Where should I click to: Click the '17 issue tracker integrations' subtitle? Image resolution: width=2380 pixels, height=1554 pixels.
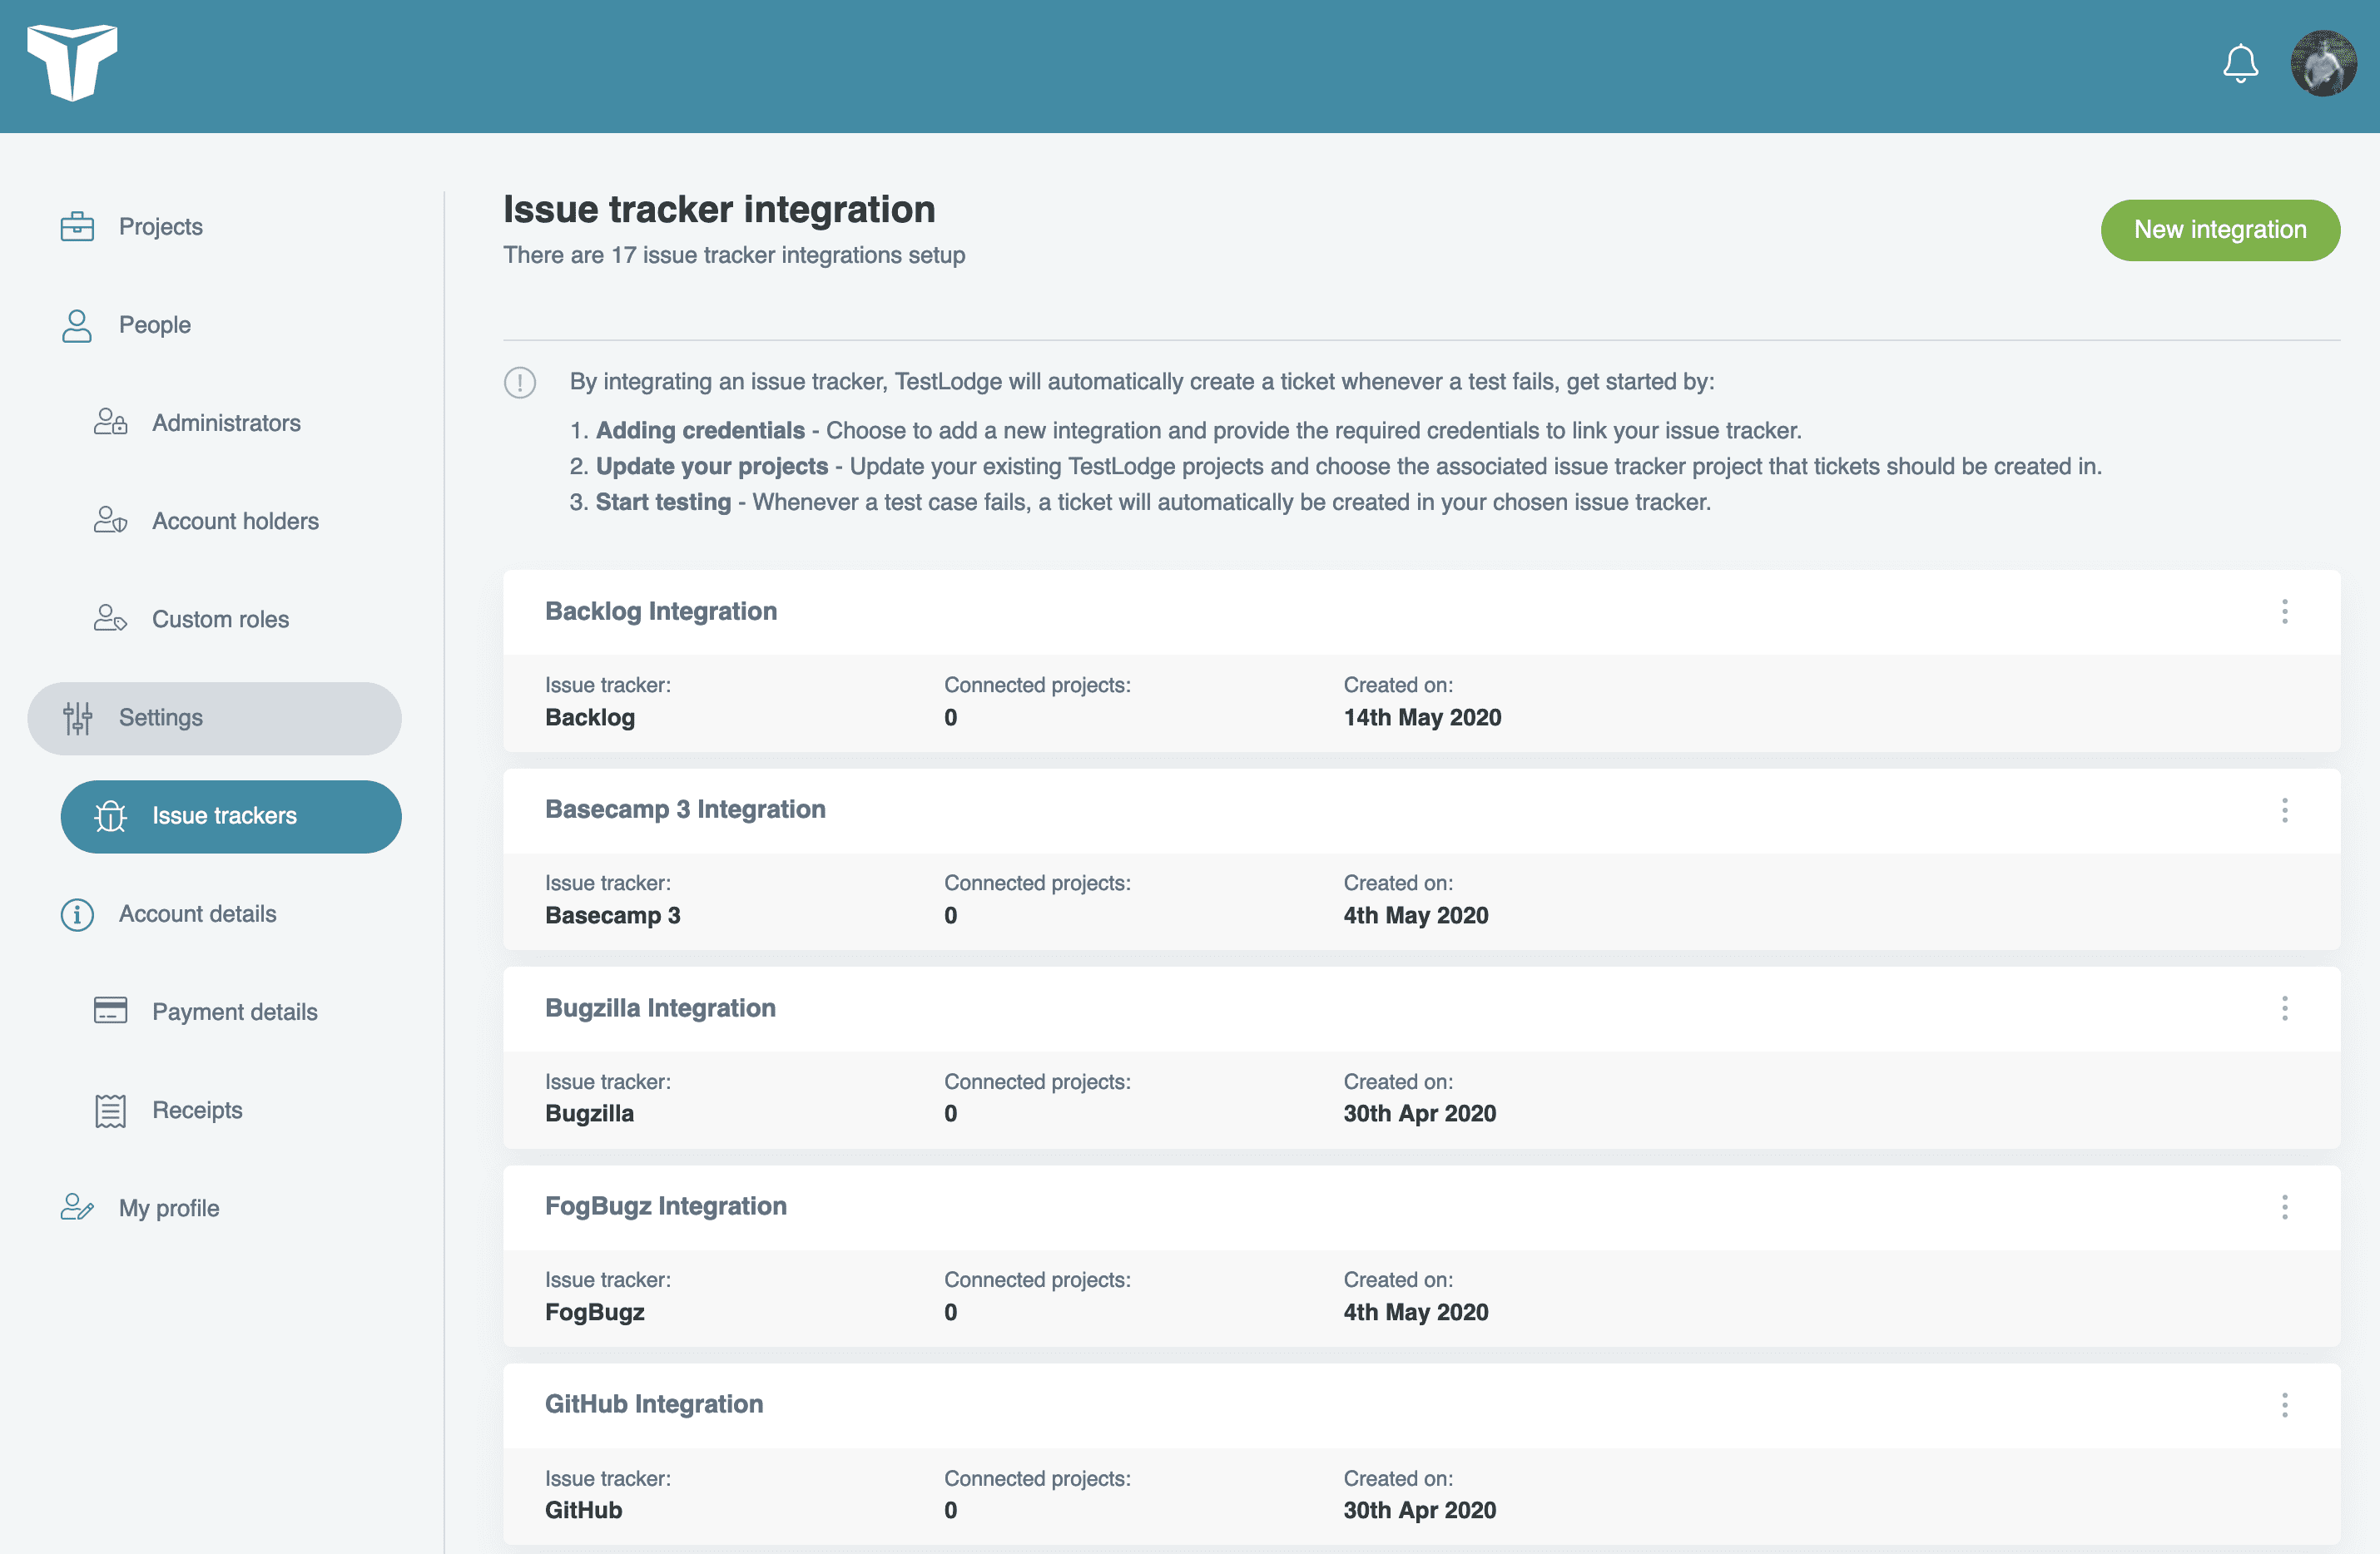tap(734, 255)
